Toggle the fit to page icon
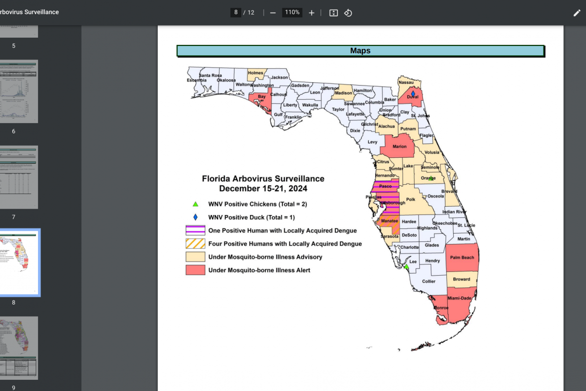Viewport: 586px width, 391px height. click(334, 13)
